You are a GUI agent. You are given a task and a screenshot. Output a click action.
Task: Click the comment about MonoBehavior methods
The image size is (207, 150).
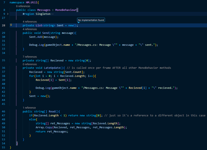coord(119,68)
